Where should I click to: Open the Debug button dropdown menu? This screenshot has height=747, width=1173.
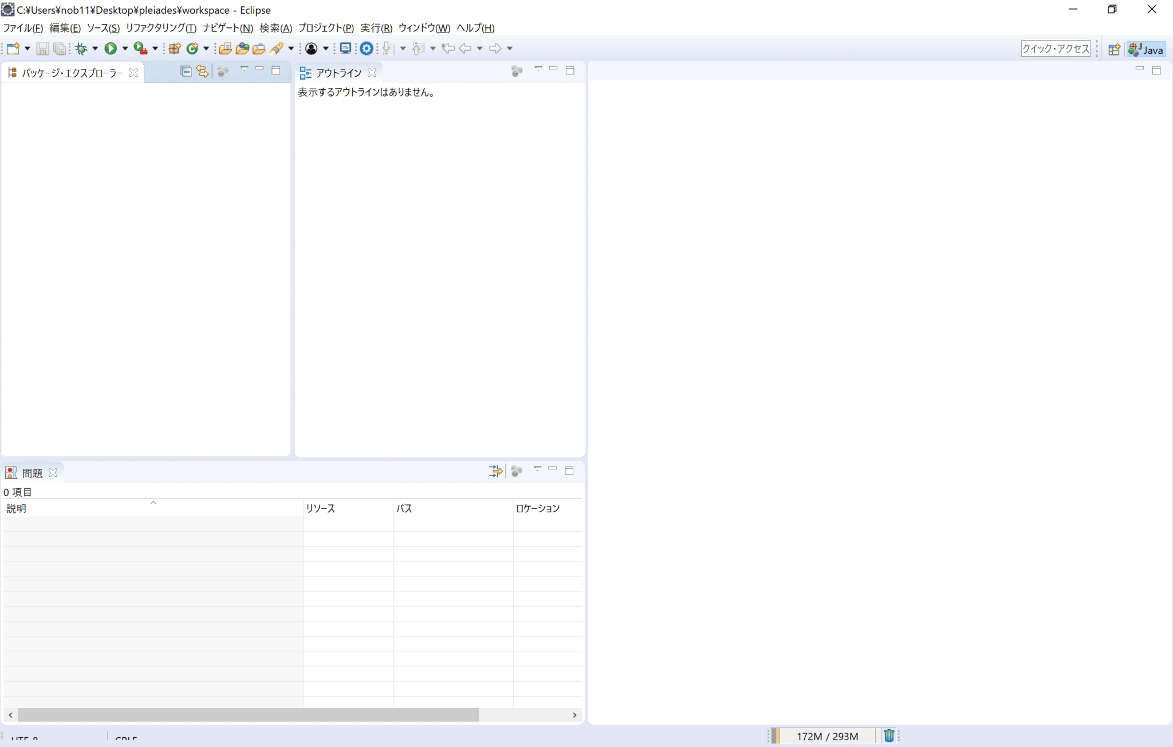coord(95,49)
